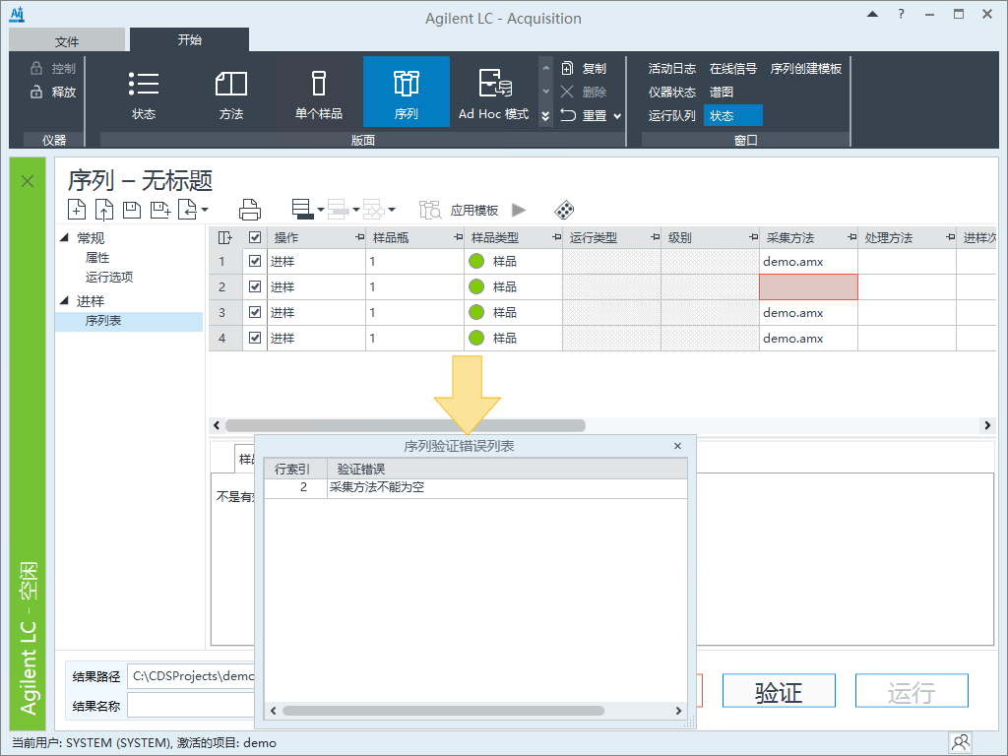Show the 仪器状态 window
The width and height of the screenshot is (1008, 756).
pos(671,92)
